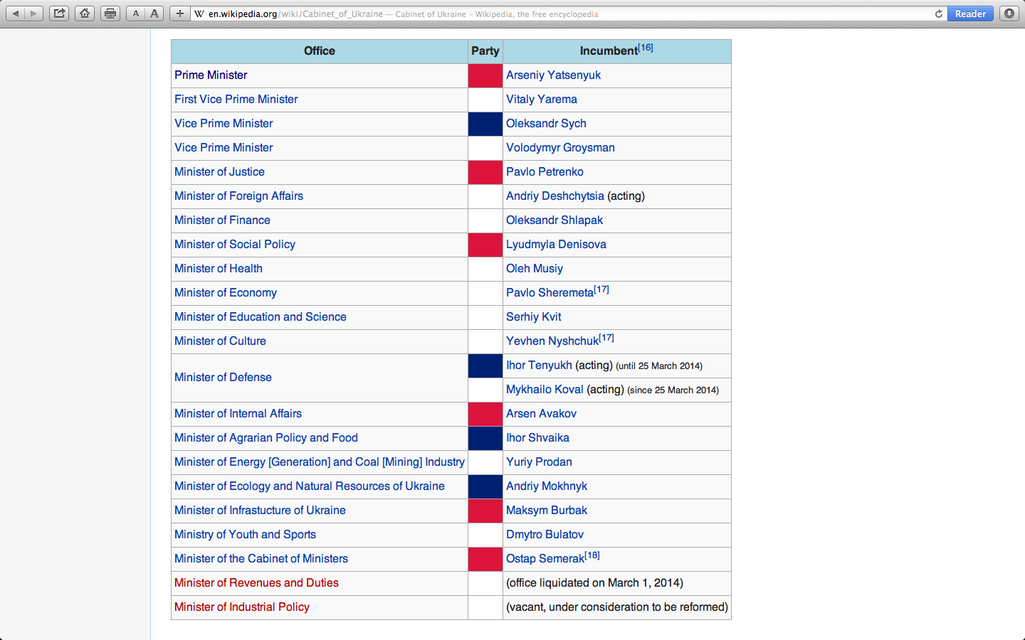
Task: Click the red party color cell for Prime Minister
Action: pos(485,75)
